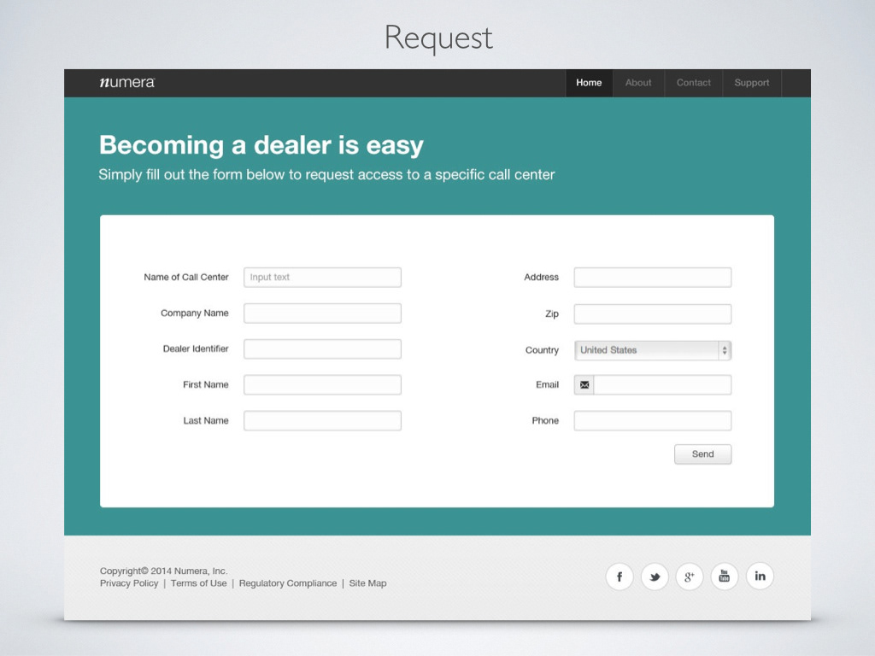This screenshot has width=875, height=656.
Task: Click the numera logo in header
Action: pos(126,83)
